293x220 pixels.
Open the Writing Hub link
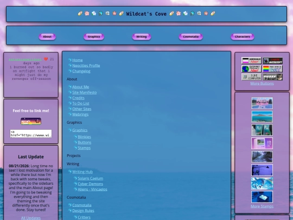tap(82, 172)
